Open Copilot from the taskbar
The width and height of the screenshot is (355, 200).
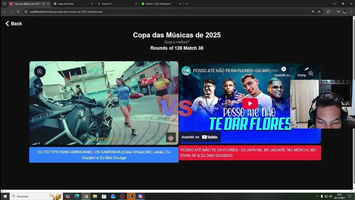tap(68, 196)
